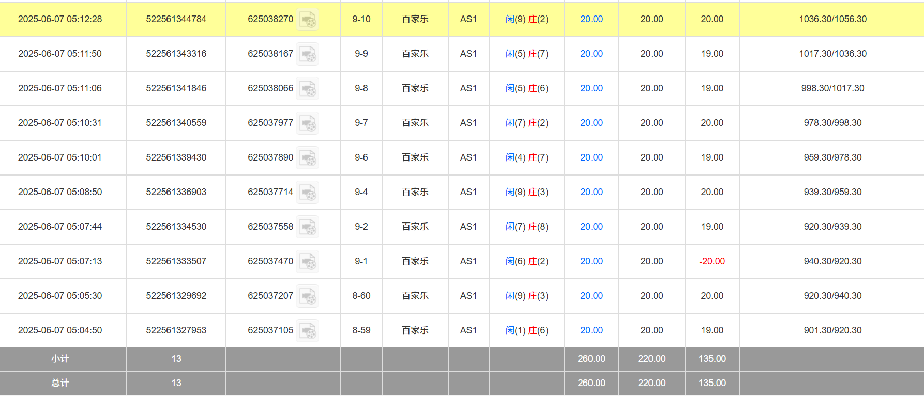Screen dimensions: 924x398
Task: Click order number 522561344784
Action: (176, 19)
